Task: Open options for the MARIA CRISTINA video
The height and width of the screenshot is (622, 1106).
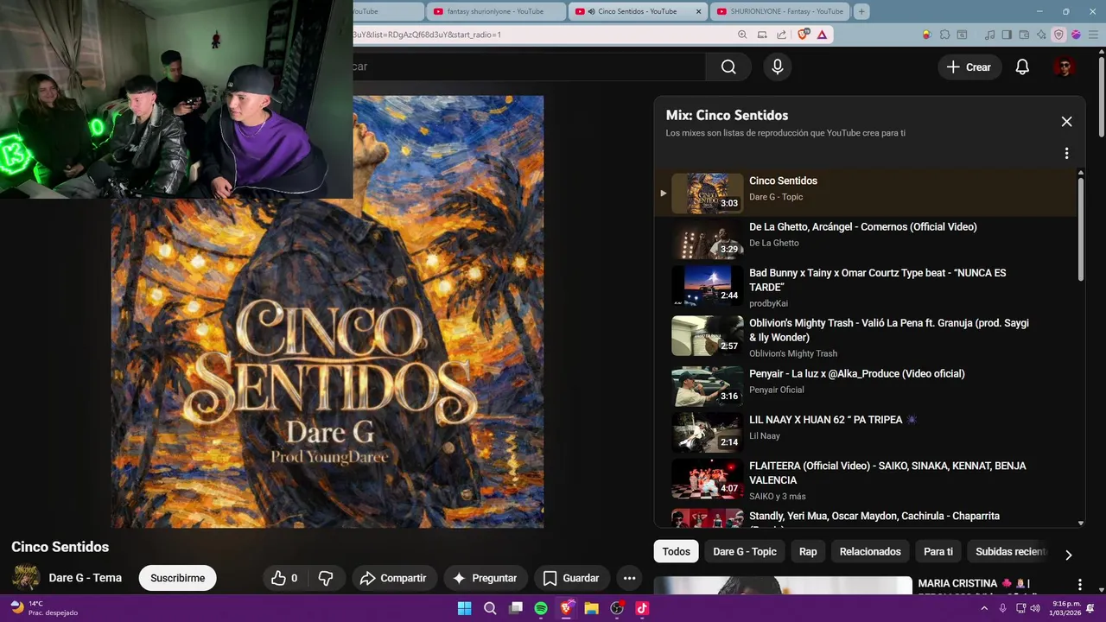Action: [x=1079, y=585]
